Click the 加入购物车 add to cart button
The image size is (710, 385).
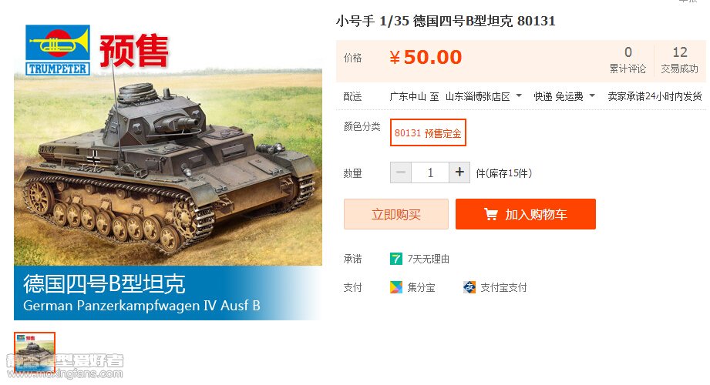(x=526, y=214)
